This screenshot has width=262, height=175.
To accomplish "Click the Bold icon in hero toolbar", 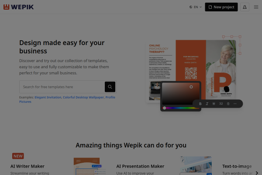I will (200, 104).
